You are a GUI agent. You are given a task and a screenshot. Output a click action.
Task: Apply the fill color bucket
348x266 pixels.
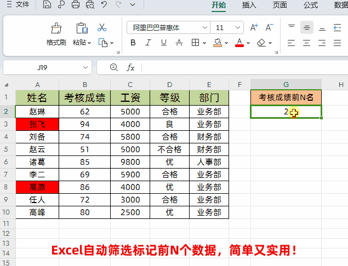[218, 43]
